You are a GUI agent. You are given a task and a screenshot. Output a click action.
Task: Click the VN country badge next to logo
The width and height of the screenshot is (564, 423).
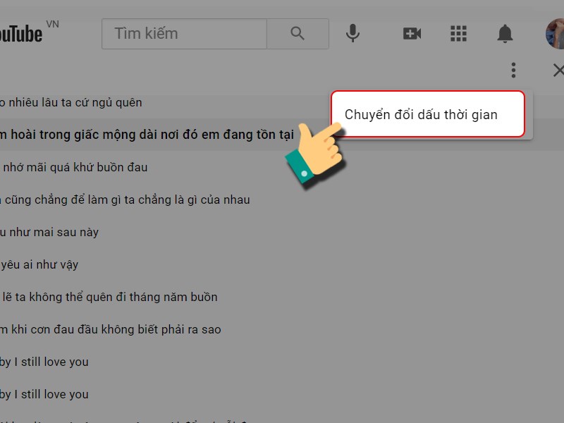pos(54,23)
